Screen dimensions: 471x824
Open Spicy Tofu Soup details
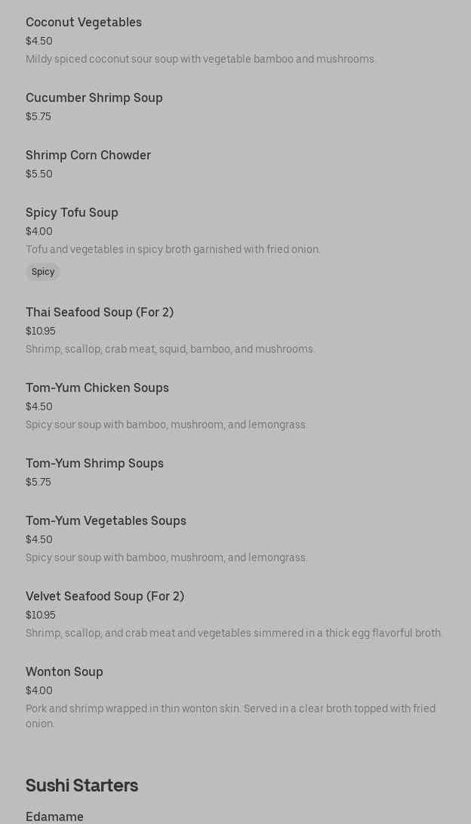(72, 213)
